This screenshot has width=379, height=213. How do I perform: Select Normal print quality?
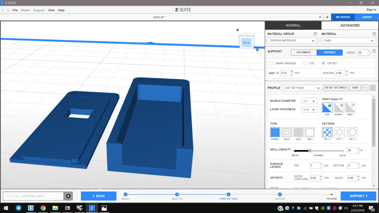click(x=339, y=108)
